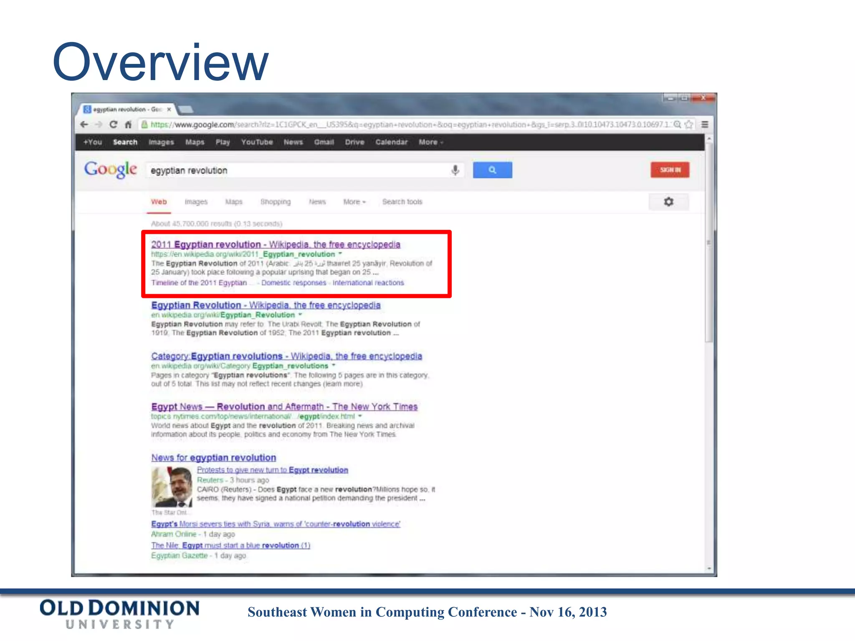The height and width of the screenshot is (641, 855).
Task: Click the Google logo
Action: pyautogui.click(x=111, y=169)
